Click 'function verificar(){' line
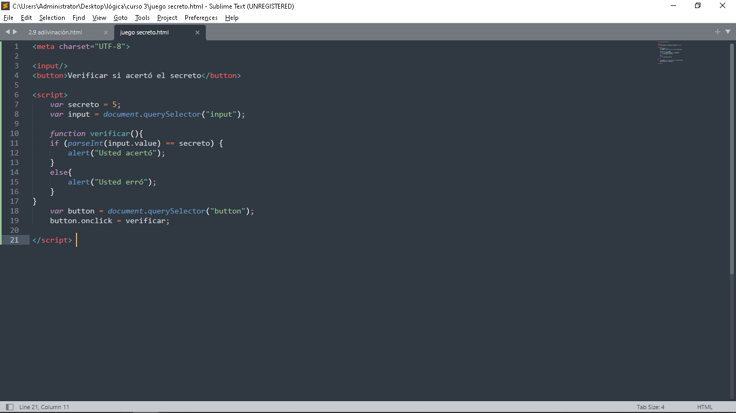This screenshot has width=736, height=413. click(x=96, y=133)
